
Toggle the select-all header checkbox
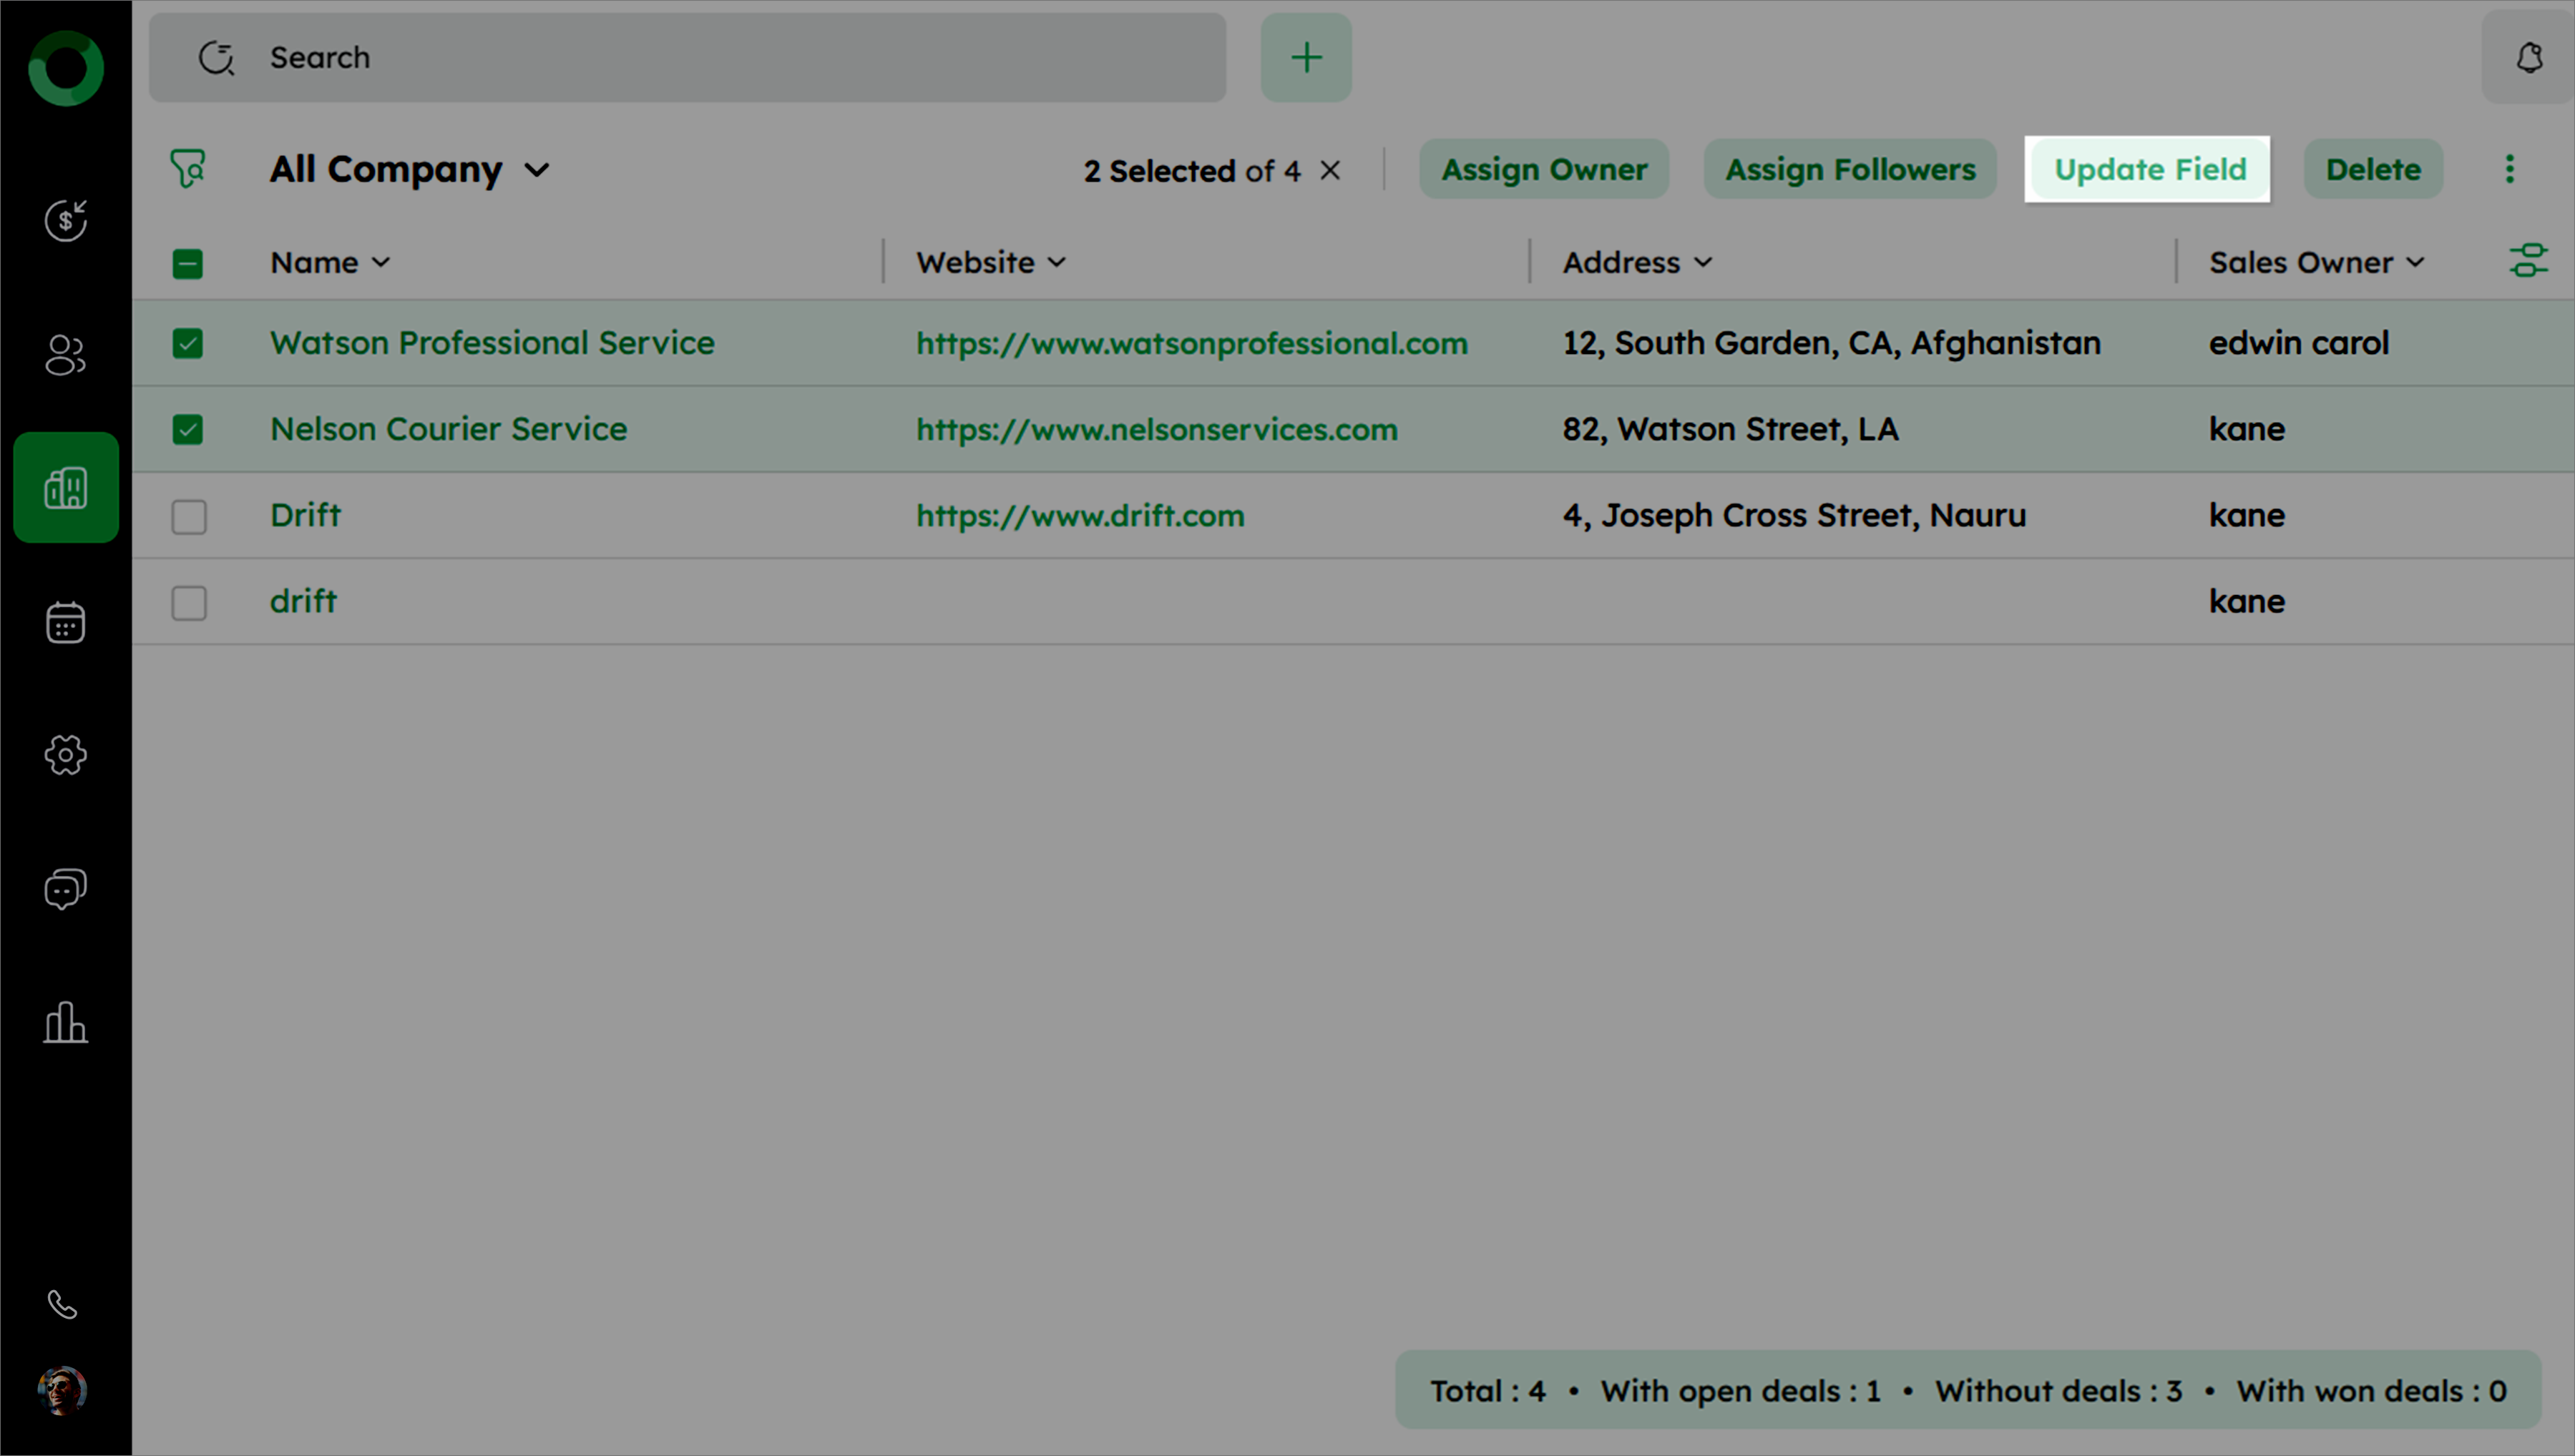pos(188,263)
